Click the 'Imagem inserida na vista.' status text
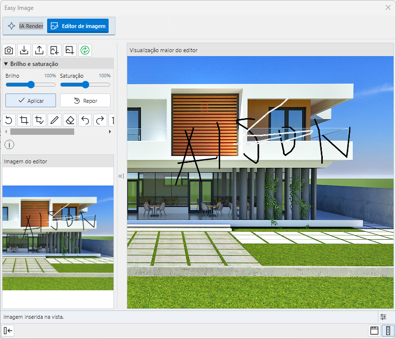The width and height of the screenshot is (396, 339). 33,317
